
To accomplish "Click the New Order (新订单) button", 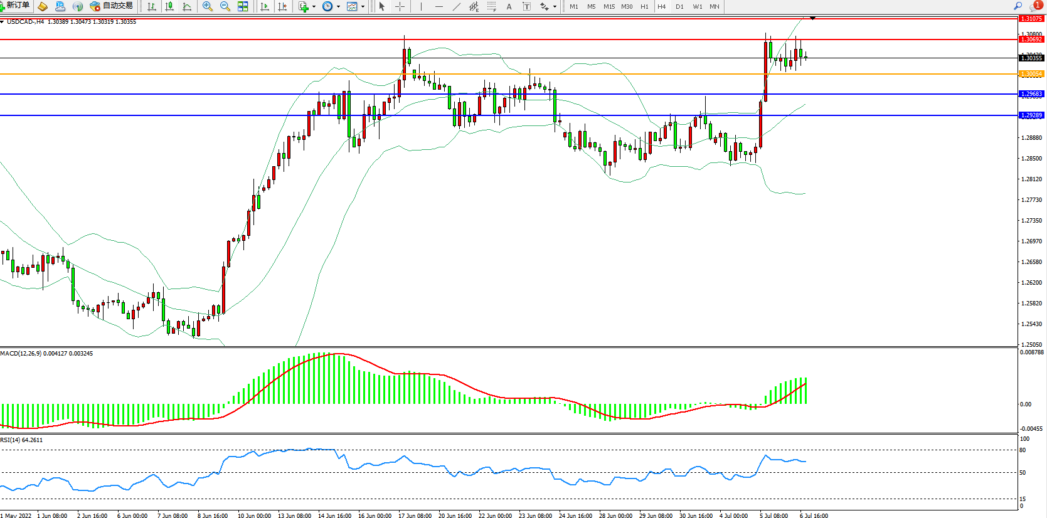I will (15, 6).
